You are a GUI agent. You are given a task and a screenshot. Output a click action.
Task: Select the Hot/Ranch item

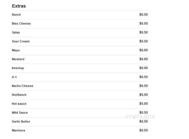point(19,95)
